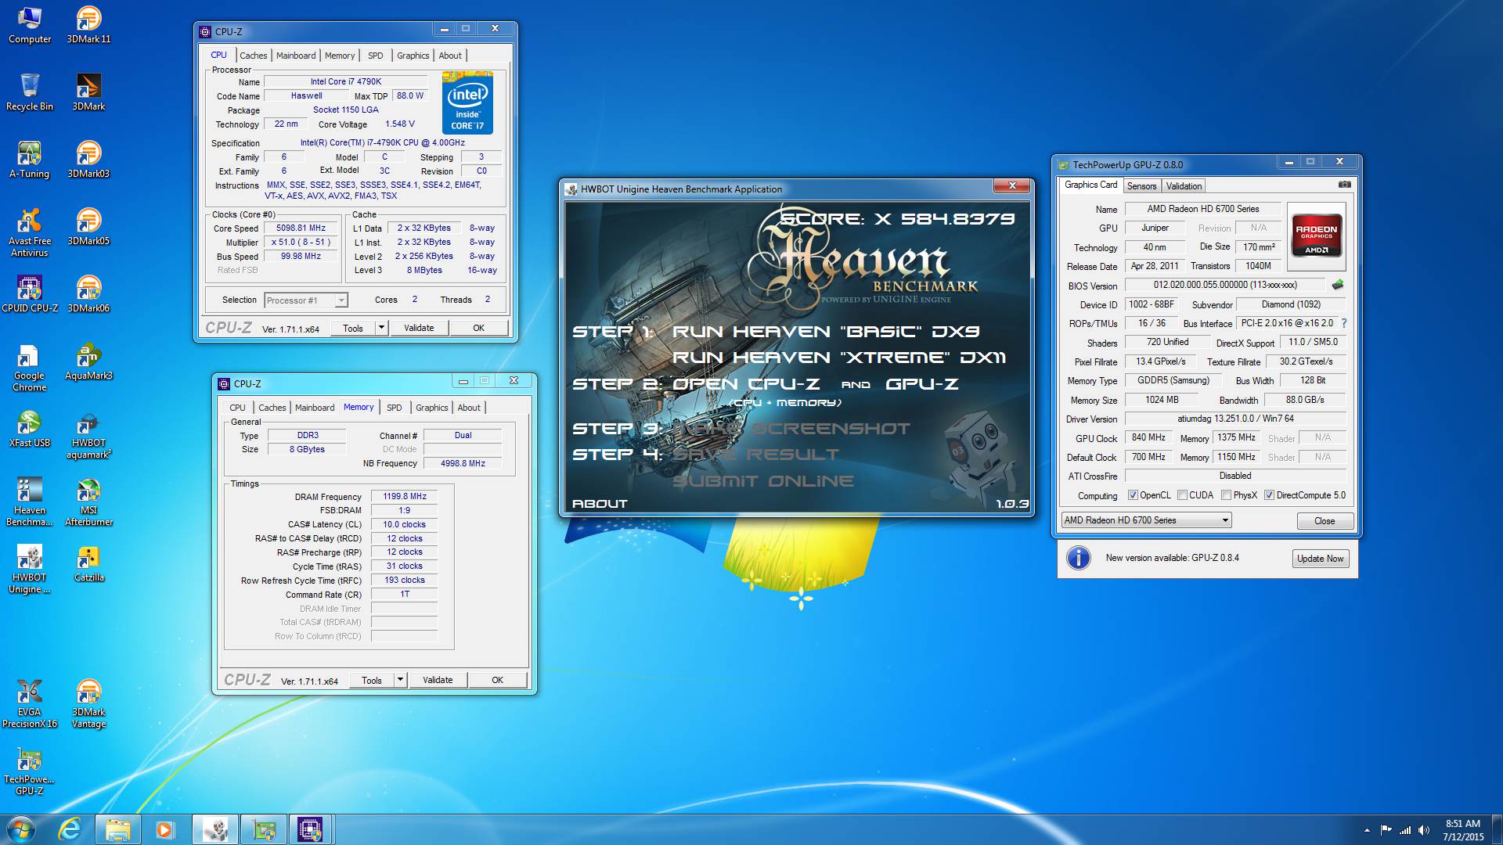Select the TechPowerUp GPU-Z desktop icon
This screenshot has width=1503, height=845.
click(30, 771)
